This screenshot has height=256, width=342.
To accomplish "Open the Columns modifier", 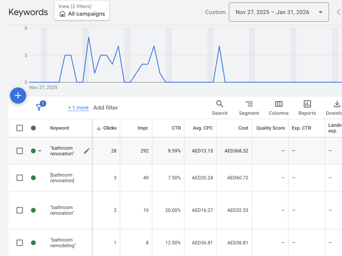I will click(278, 108).
